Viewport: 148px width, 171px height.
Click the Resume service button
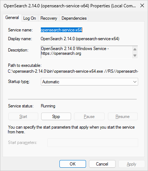click(122, 117)
